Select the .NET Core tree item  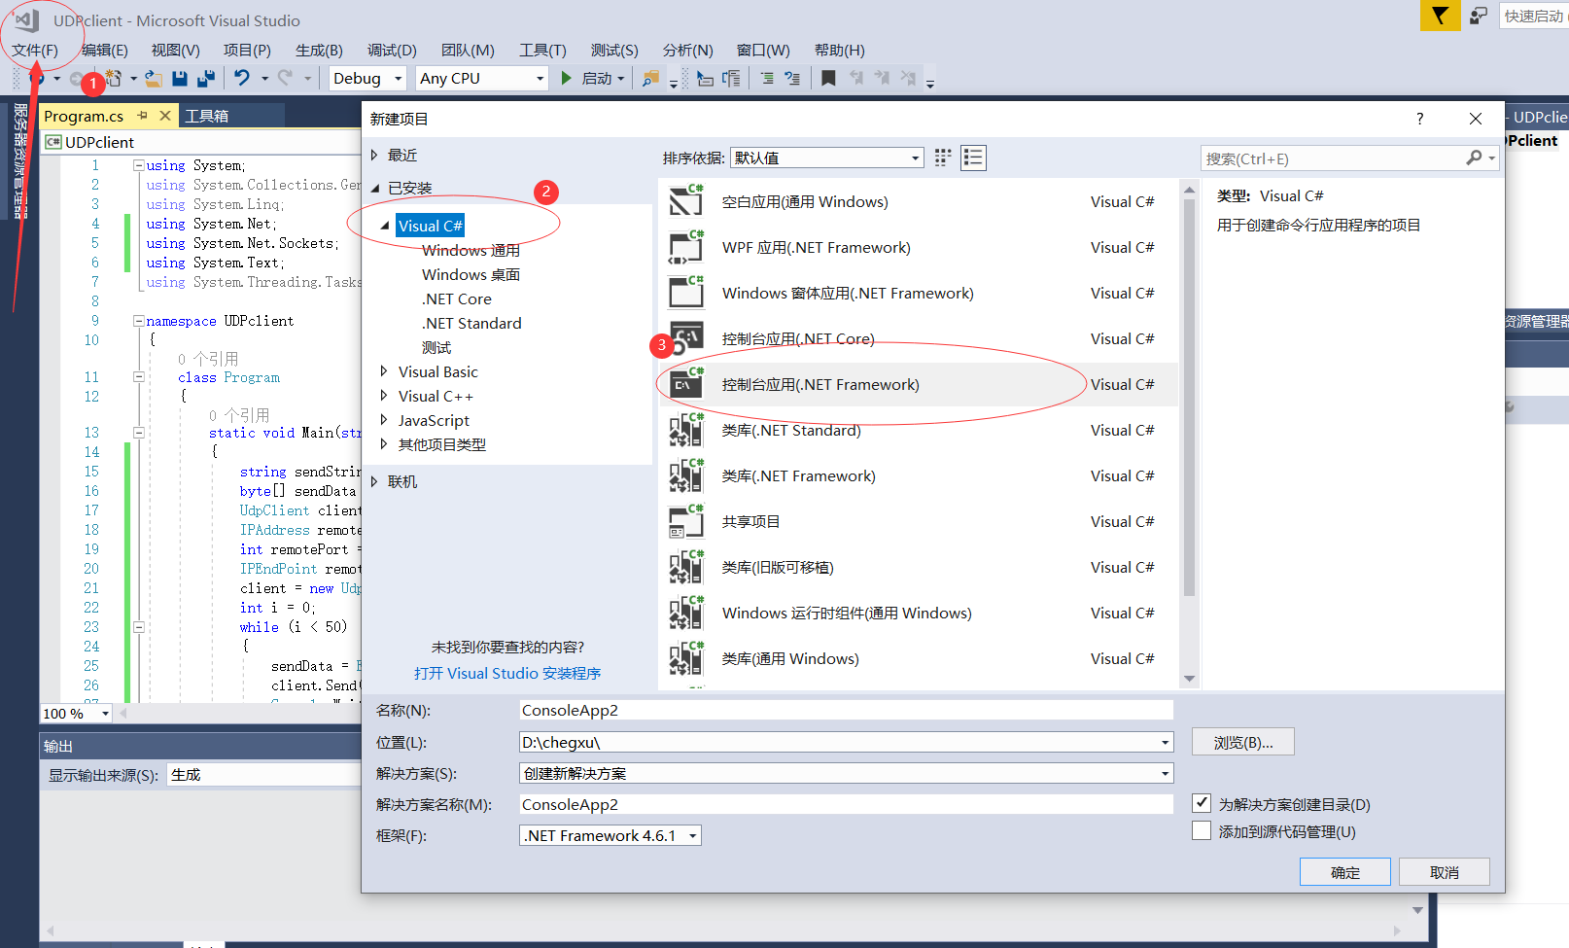point(457,298)
